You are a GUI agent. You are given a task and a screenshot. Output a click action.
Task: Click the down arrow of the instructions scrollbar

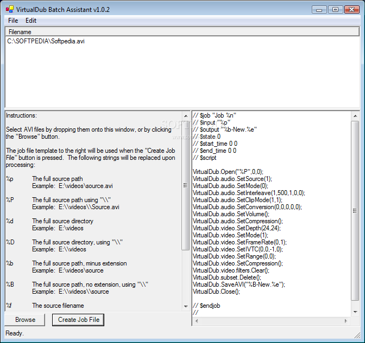pyautogui.click(x=186, y=307)
